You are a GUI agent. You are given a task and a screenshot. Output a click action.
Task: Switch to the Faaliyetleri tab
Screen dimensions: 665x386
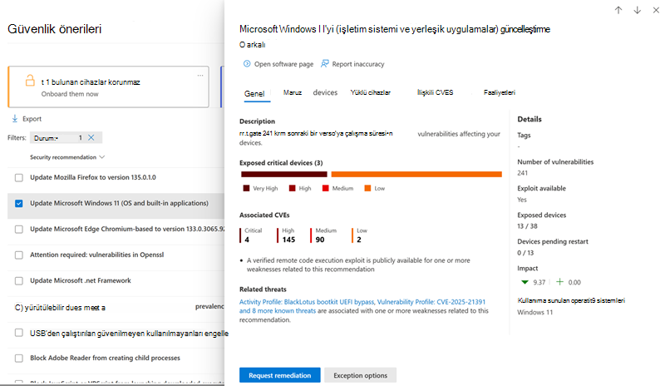pyautogui.click(x=500, y=92)
